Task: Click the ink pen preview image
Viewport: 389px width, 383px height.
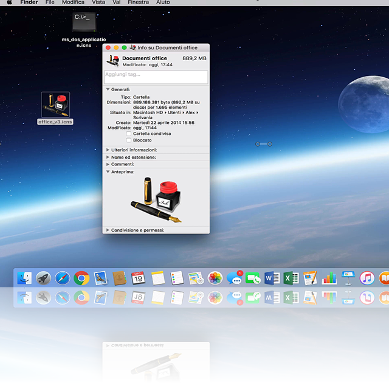Action: (156, 199)
